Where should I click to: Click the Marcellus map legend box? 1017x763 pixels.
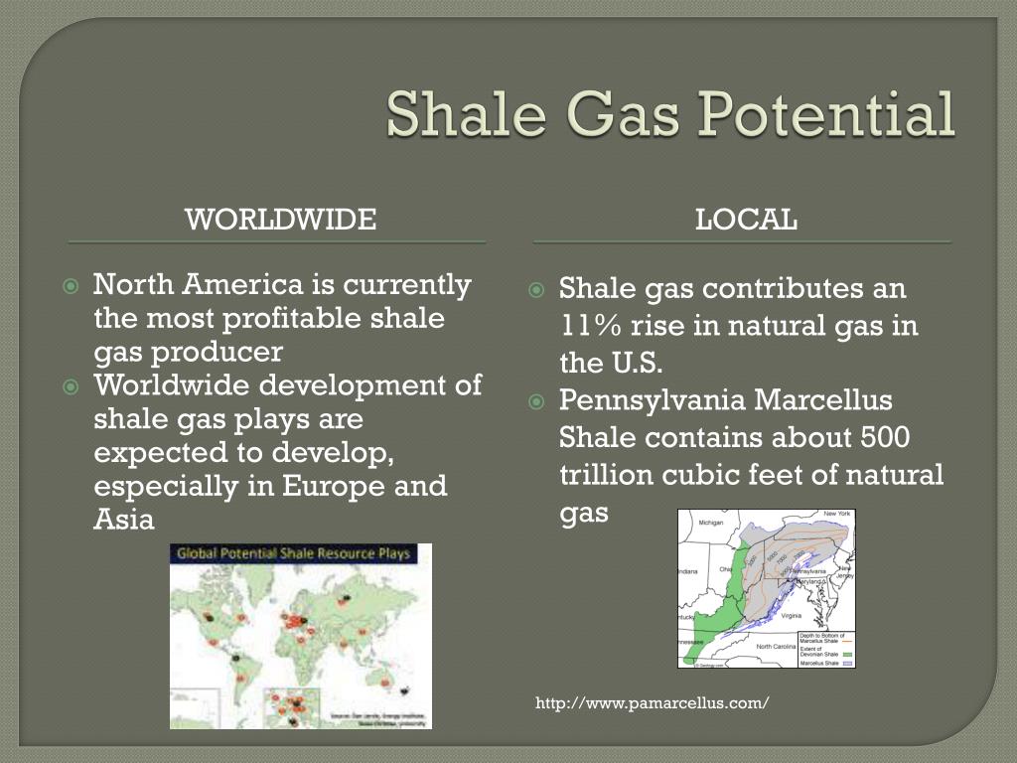tap(826, 649)
